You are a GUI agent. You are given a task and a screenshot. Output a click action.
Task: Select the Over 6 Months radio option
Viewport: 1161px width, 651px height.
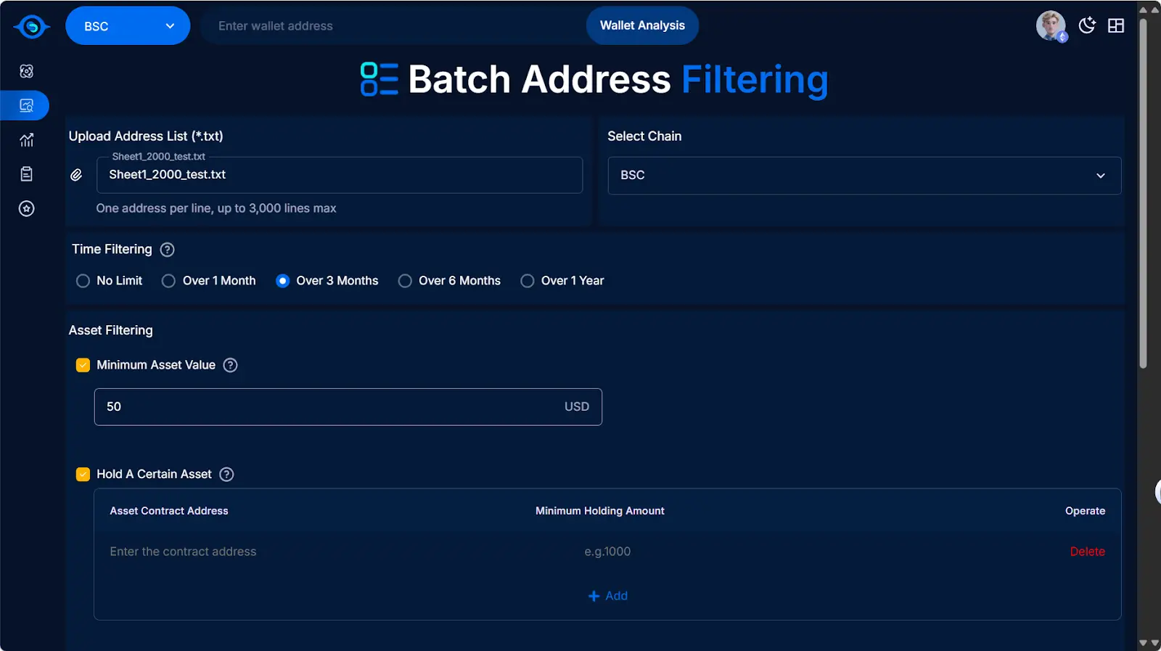(x=405, y=281)
